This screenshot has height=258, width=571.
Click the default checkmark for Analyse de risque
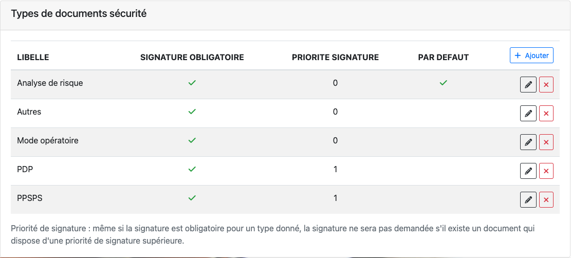tap(443, 83)
